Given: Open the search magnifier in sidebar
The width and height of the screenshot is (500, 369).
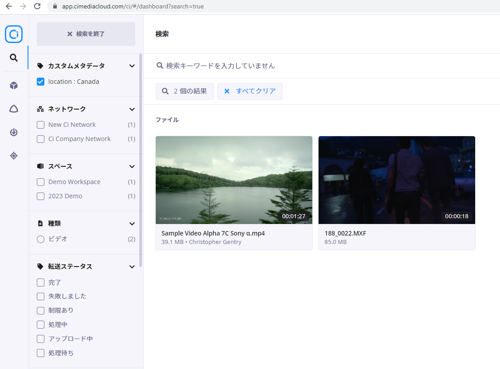Looking at the screenshot, I should 14,58.
